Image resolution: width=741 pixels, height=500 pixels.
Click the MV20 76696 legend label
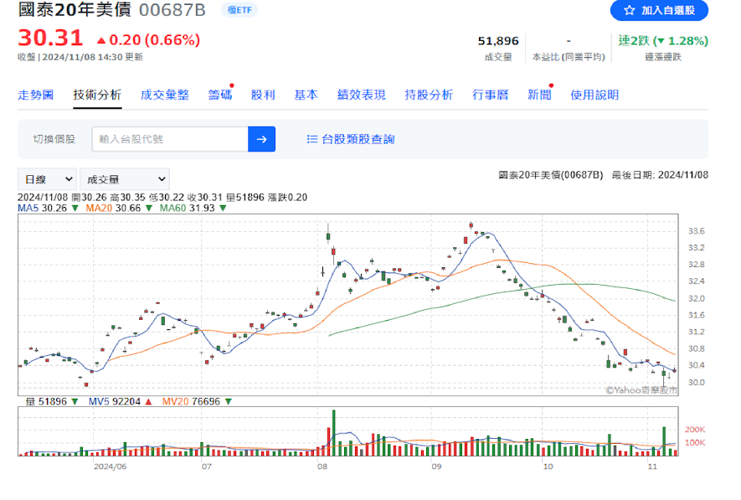(x=191, y=402)
